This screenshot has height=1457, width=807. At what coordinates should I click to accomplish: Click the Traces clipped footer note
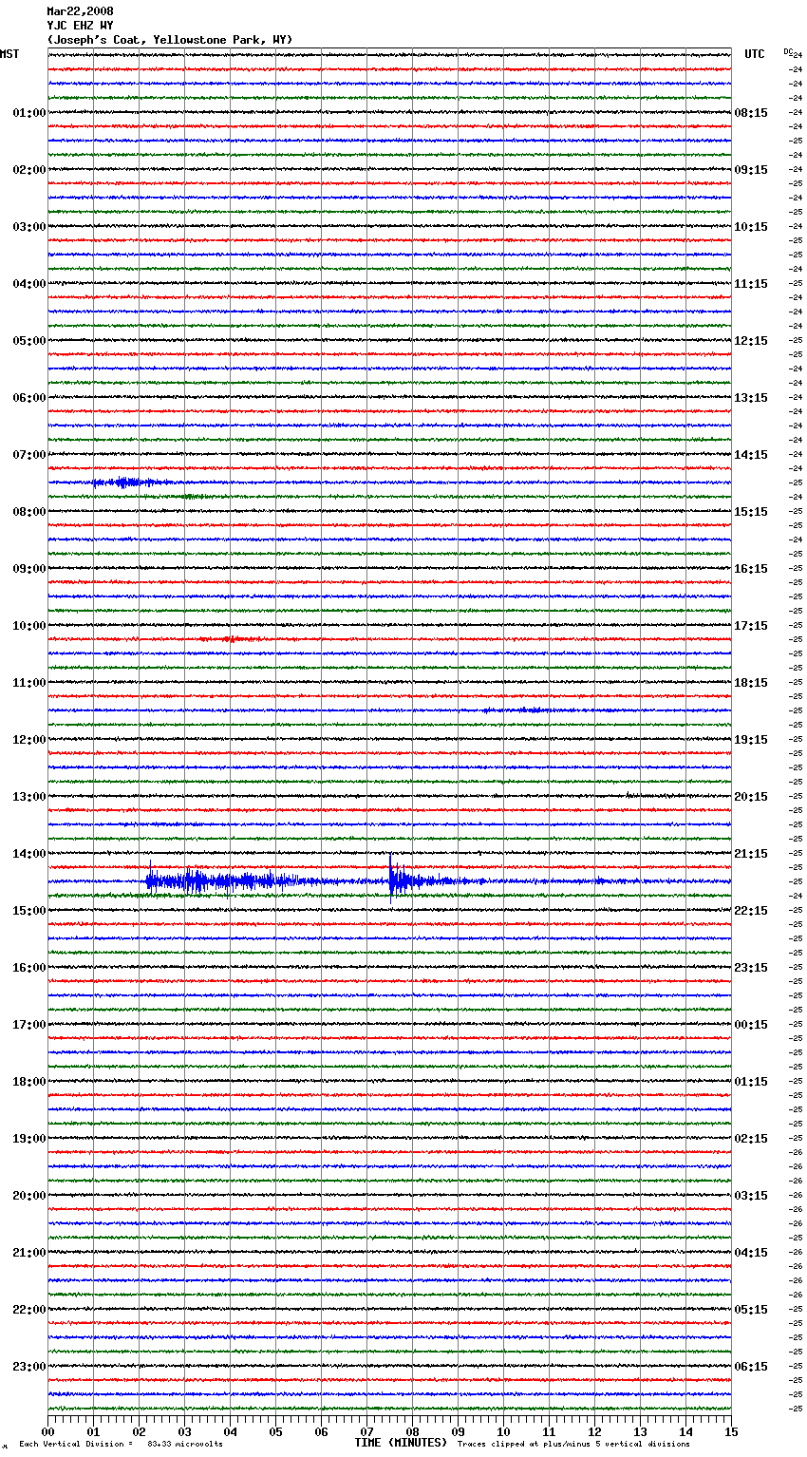coord(573,1445)
